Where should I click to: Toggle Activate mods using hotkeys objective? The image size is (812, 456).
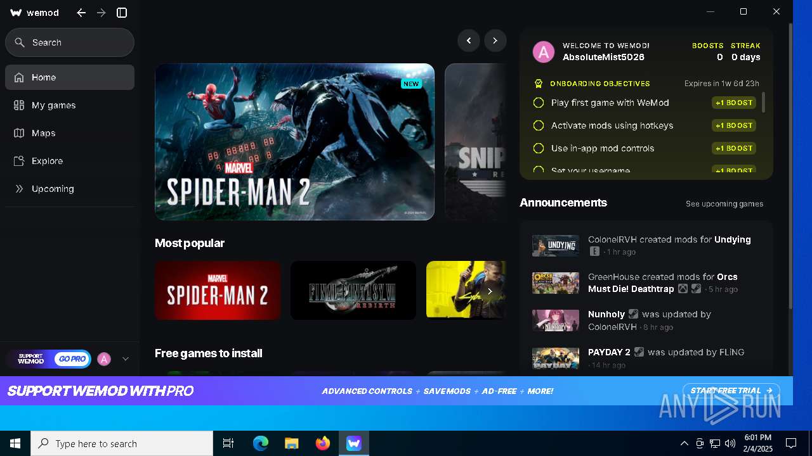[x=539, y=125]
